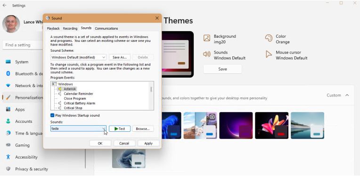Click the speaker icon beside Asterisk
Screen dimensions: 360x176
(60, 89)
